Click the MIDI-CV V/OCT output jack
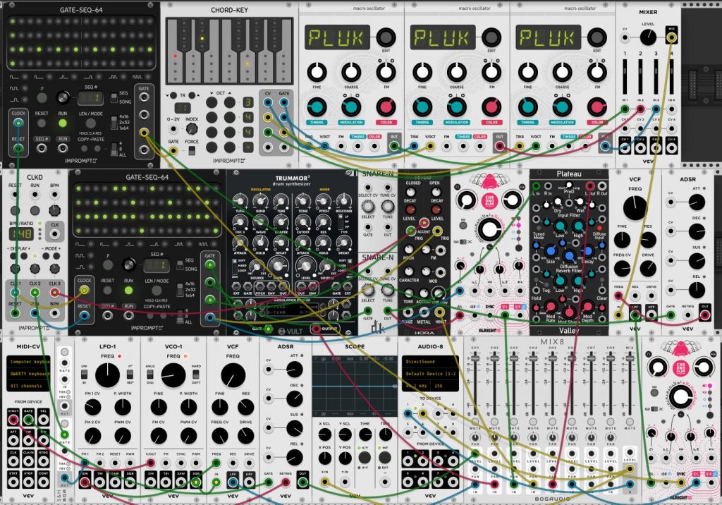Image resolution: width=722 pixels, height=505 pixels. pyautogui.click(x=13, y=419)
